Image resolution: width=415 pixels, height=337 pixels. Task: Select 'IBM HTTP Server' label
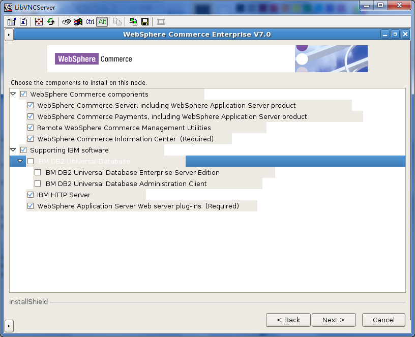[x=64, y=195]
